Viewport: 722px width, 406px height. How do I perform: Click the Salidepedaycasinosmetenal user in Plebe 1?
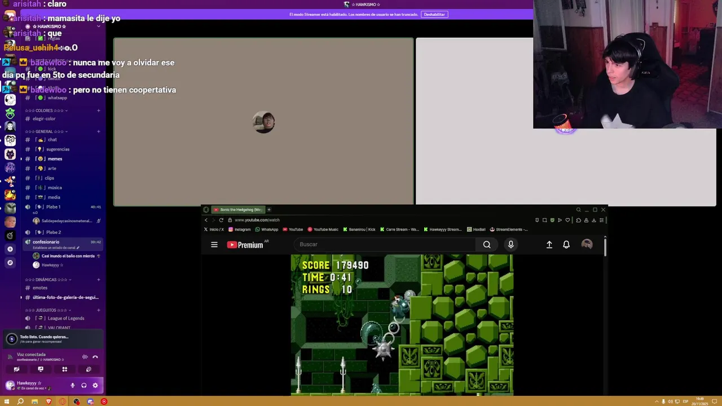67,221
